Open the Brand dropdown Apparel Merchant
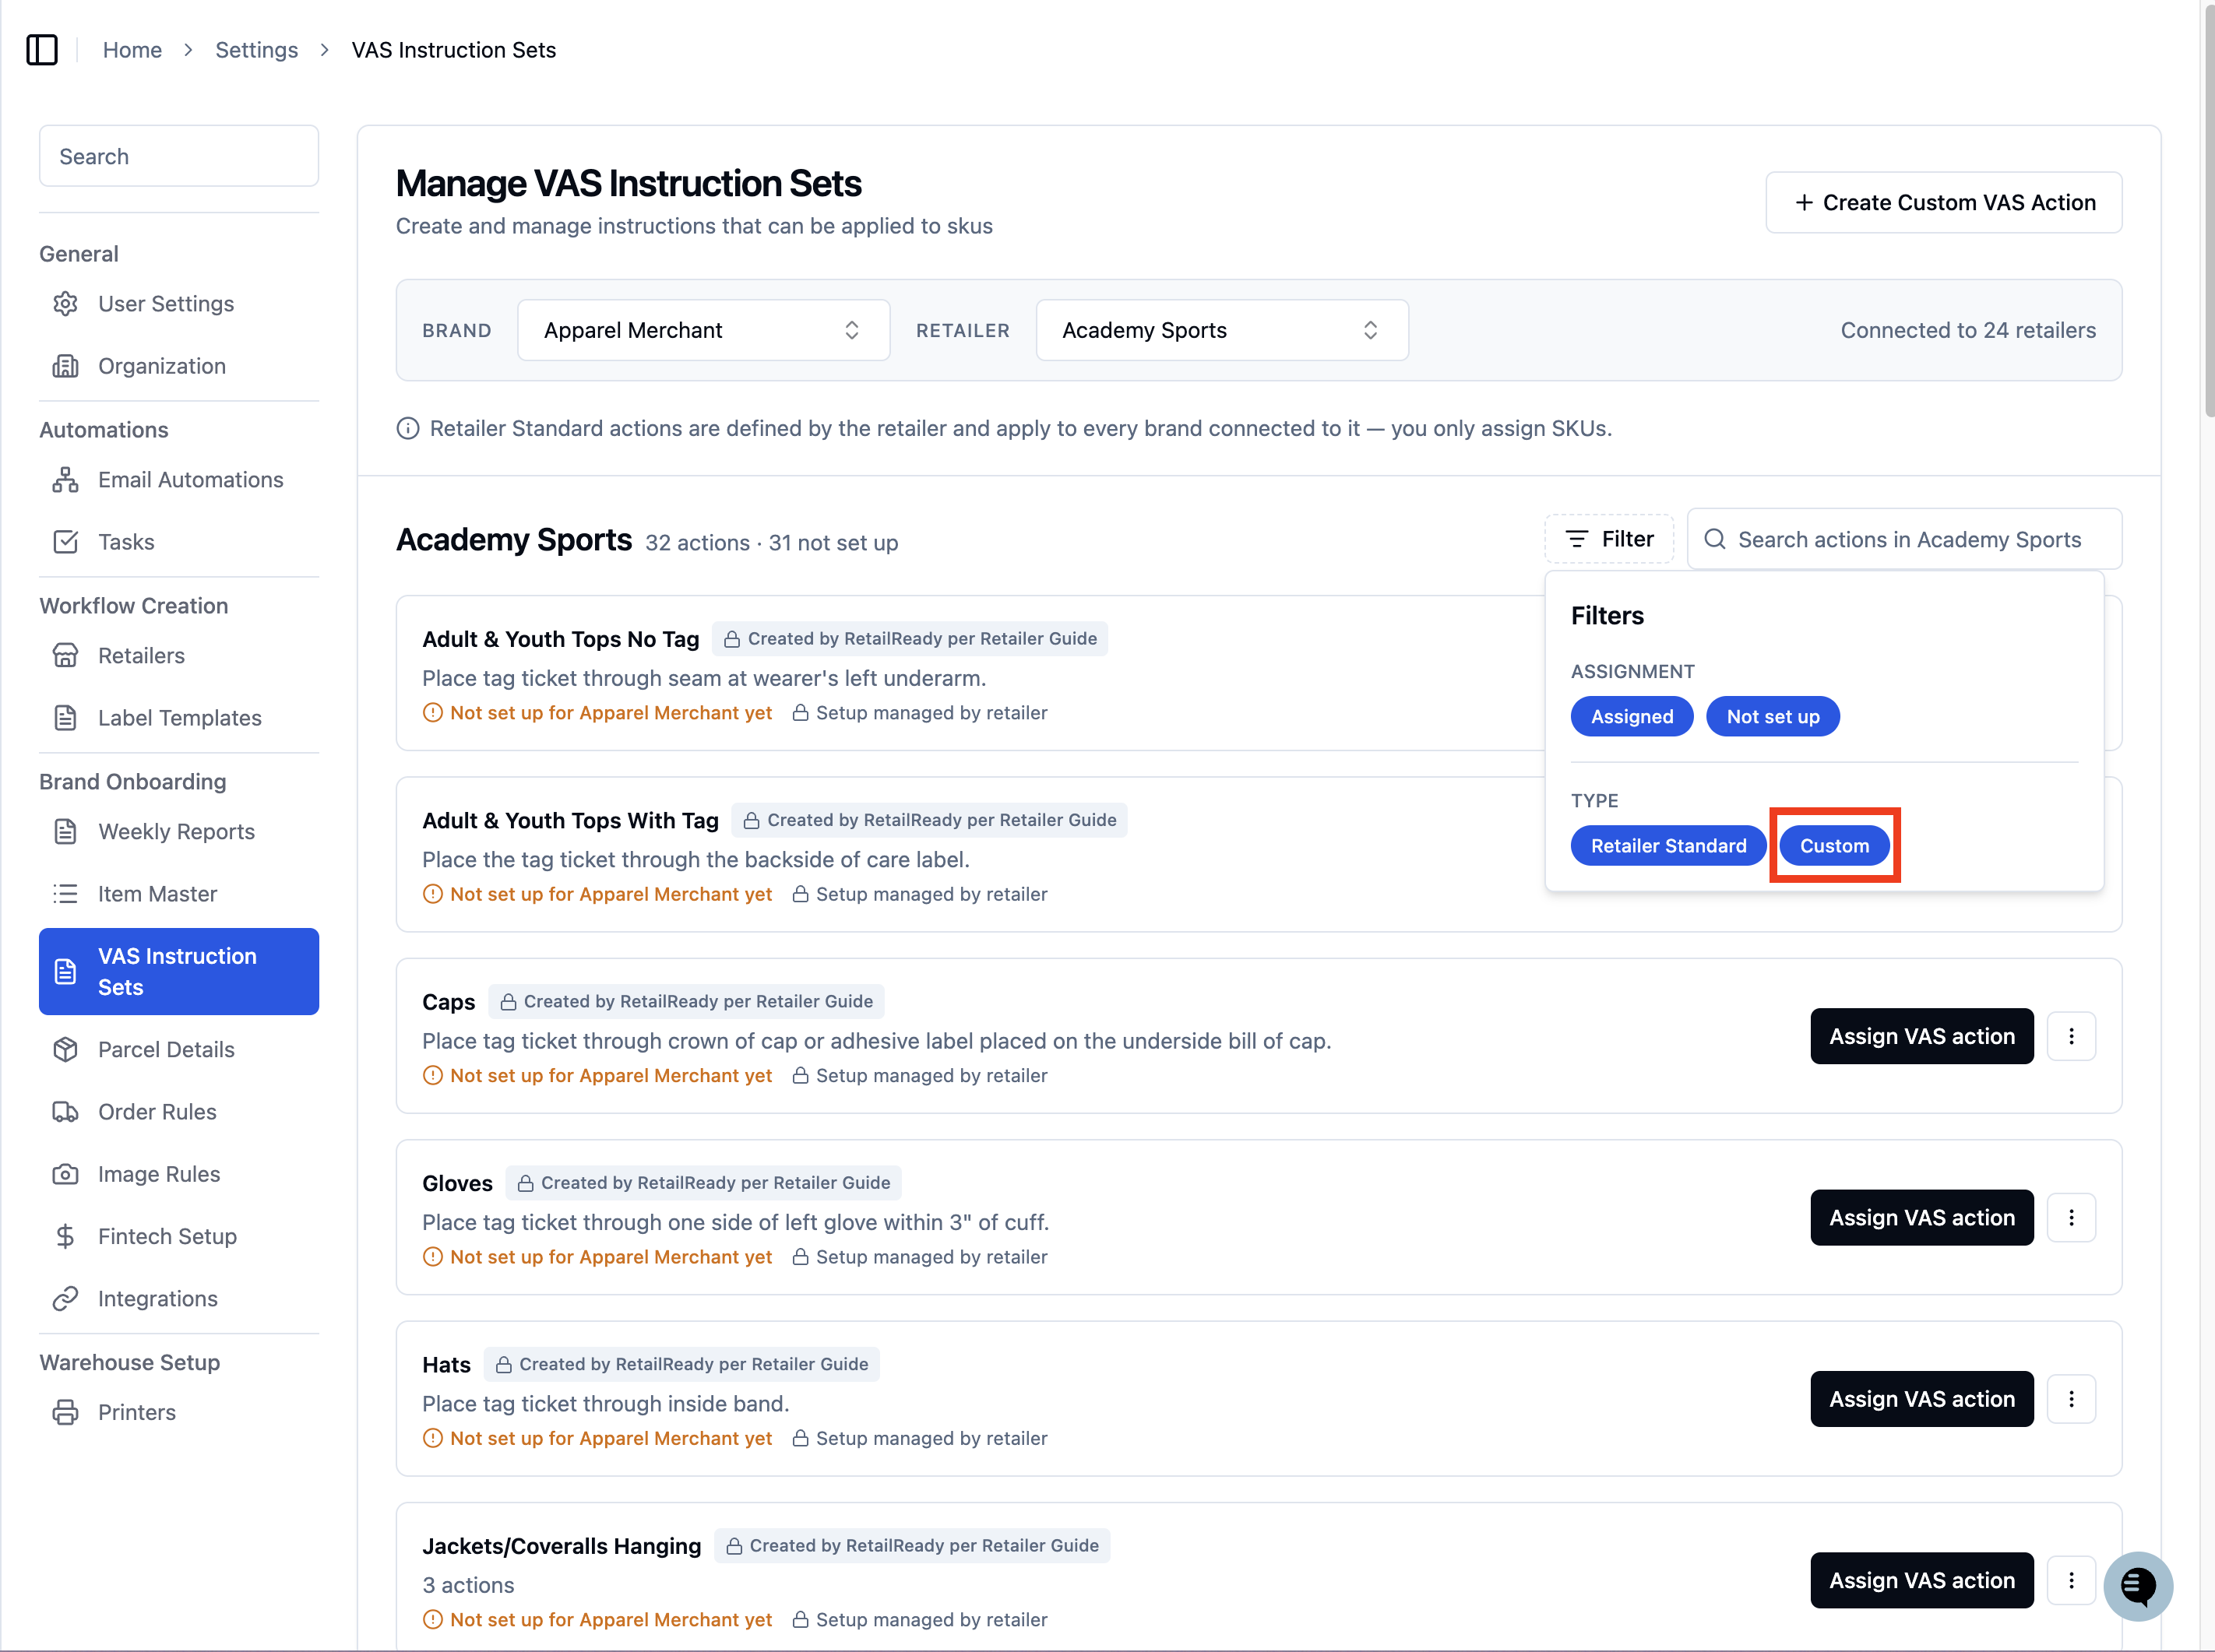 click(x=703, y=330)
